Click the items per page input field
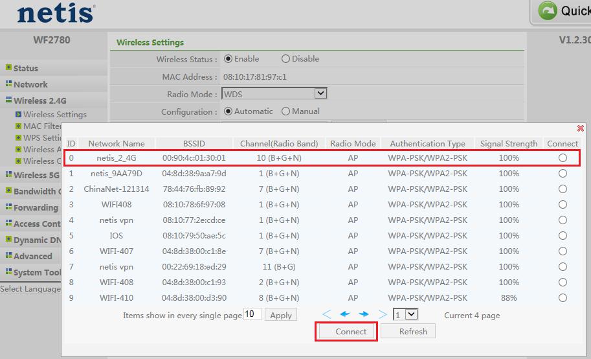591x359 pixels. click(252, 315)
